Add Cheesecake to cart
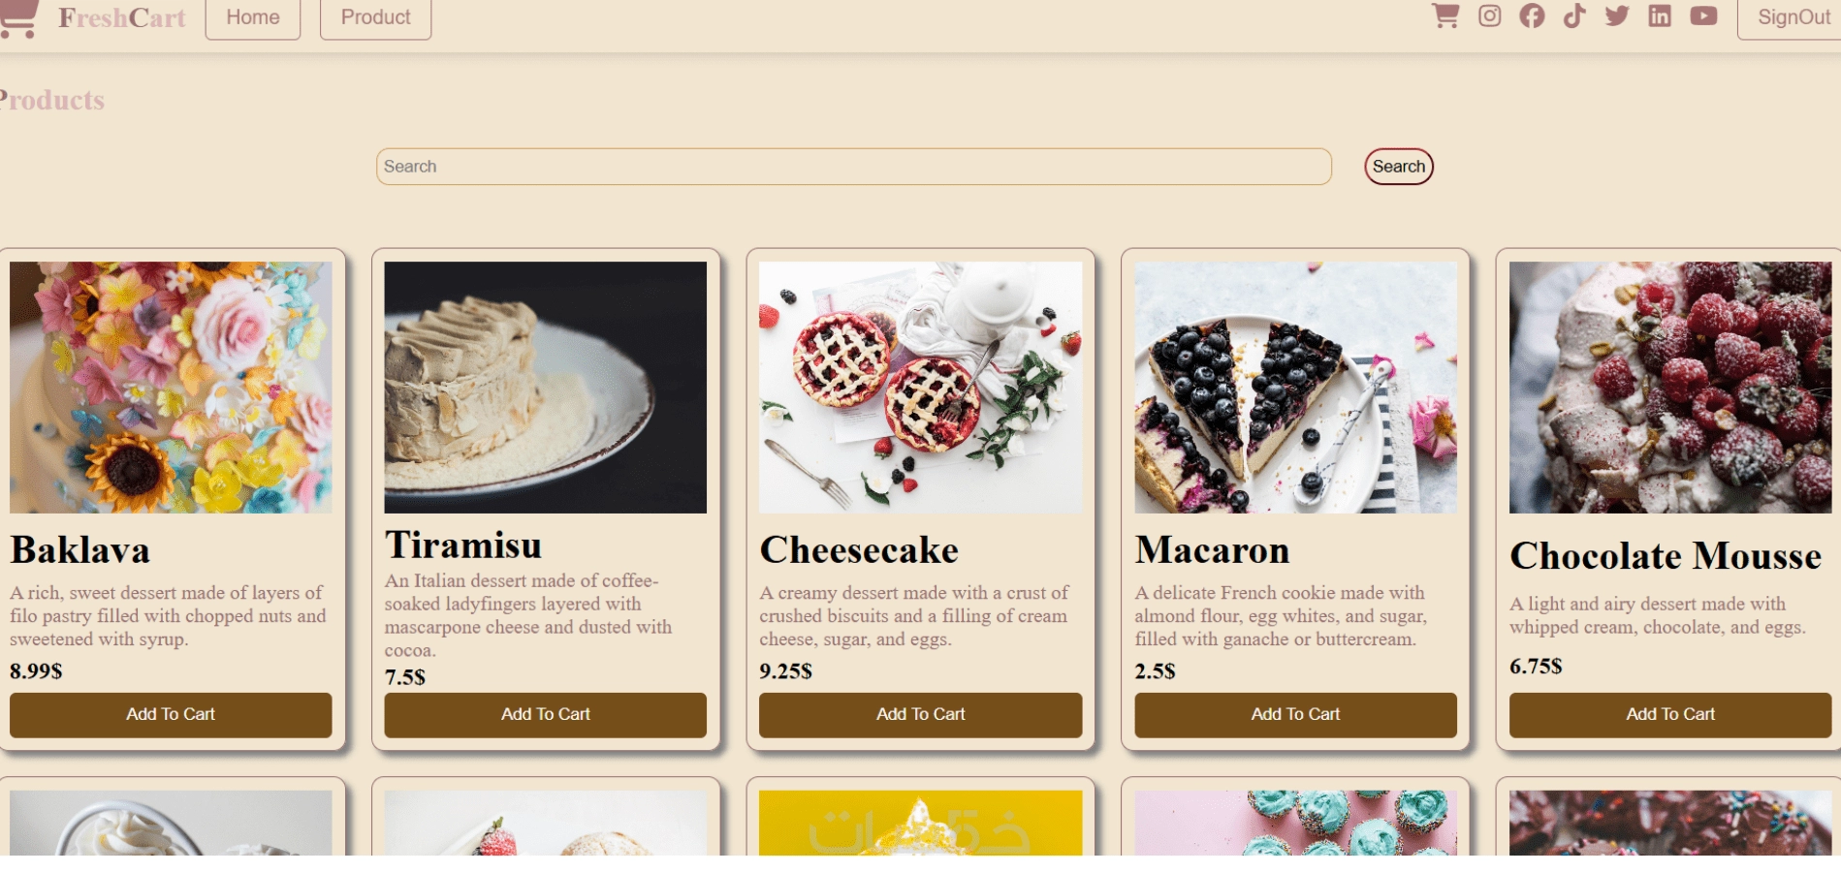Screen dimensions: 1841x872 (x=920, y=714)
